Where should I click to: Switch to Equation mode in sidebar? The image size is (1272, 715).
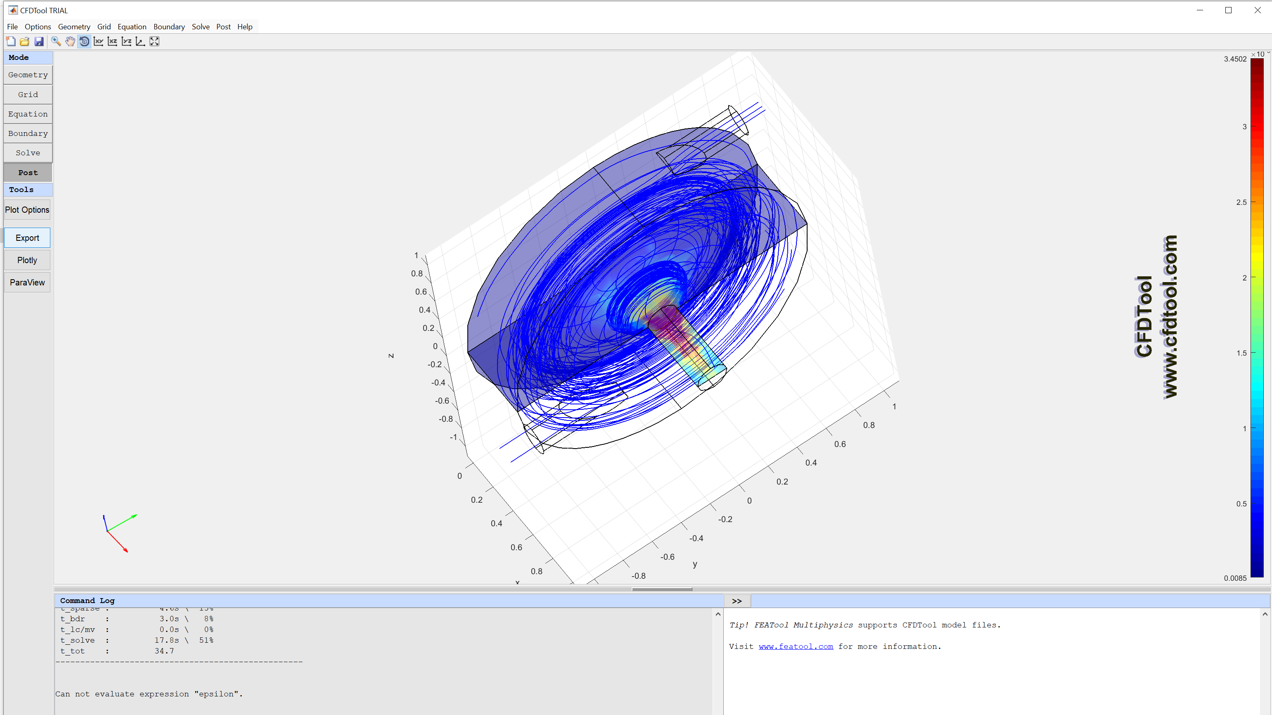click(x=28, y=114)
